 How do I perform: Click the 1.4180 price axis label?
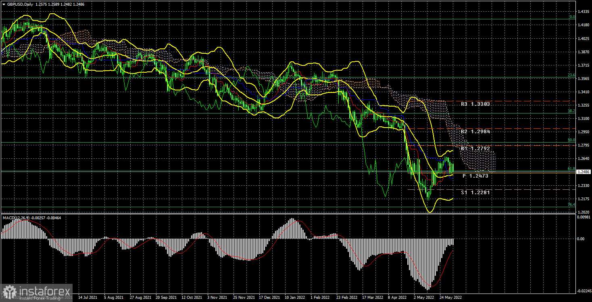584,25
